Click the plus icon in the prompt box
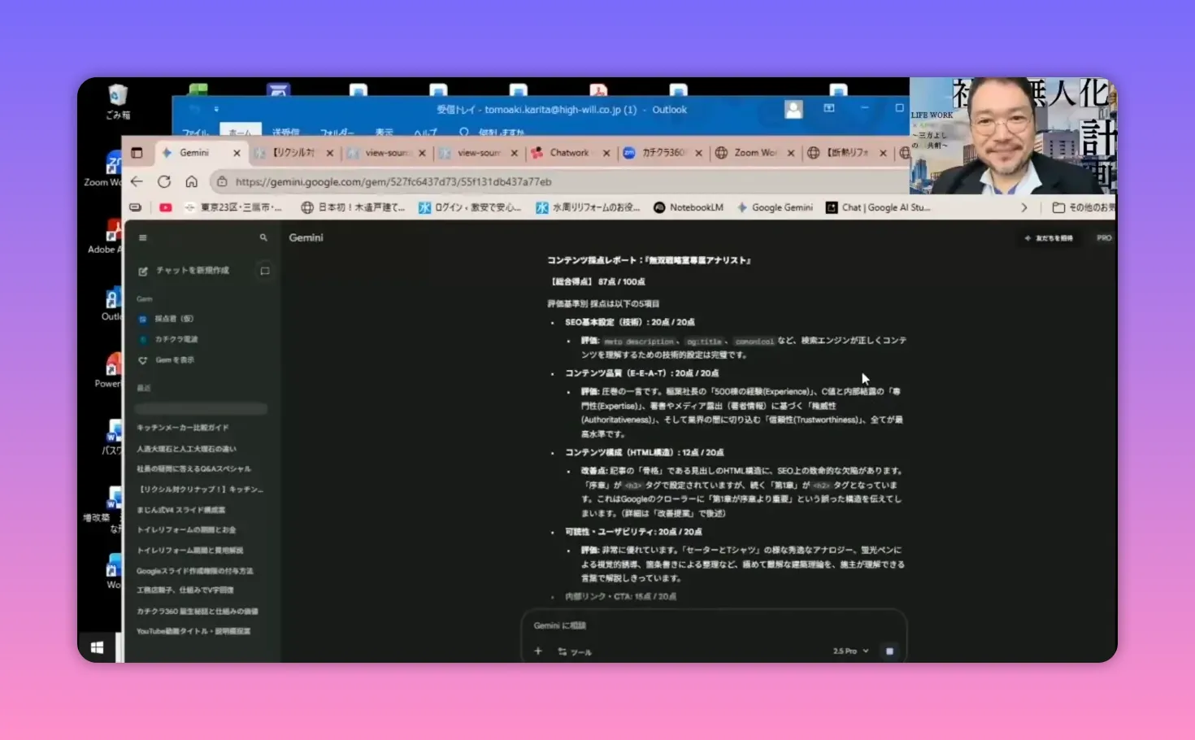This screenshot has width=1195, height=740. [537, 651]
